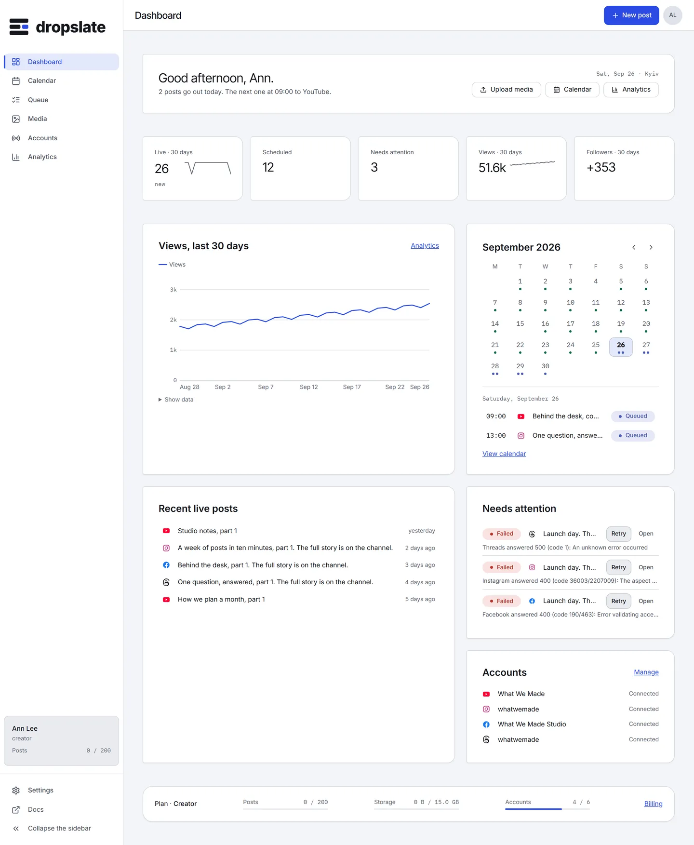This screenshot has height=845, width=694.
Task: Click Threads icon next to whatwemade account
Action: click(x=486, y=739)
